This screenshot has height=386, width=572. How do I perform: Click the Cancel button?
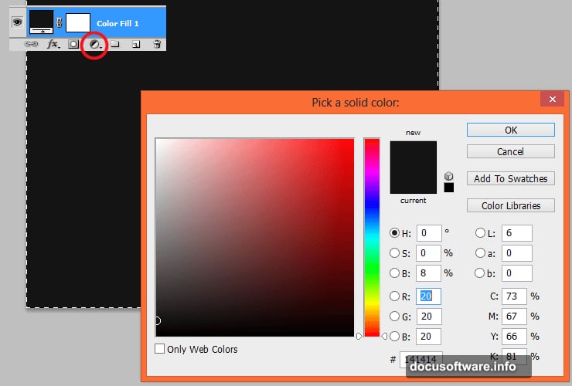pos(511,151)
